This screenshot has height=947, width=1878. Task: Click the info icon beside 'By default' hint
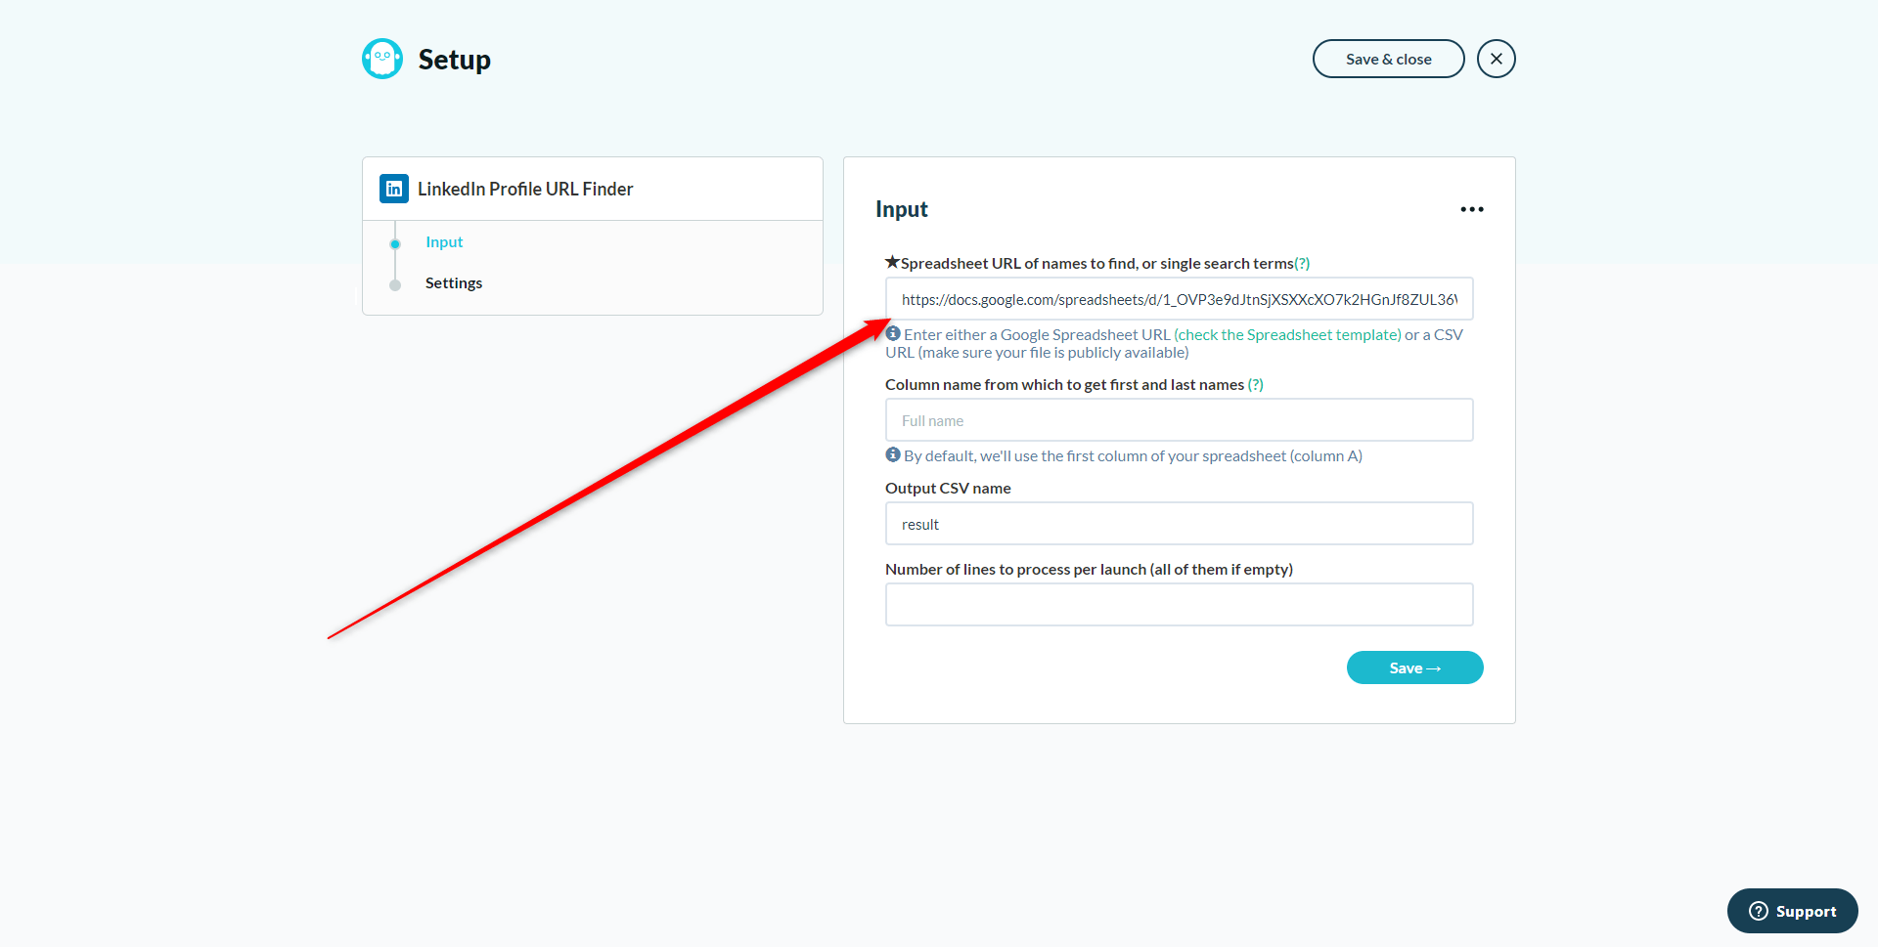pyautogui.click(x=893, y=454)
